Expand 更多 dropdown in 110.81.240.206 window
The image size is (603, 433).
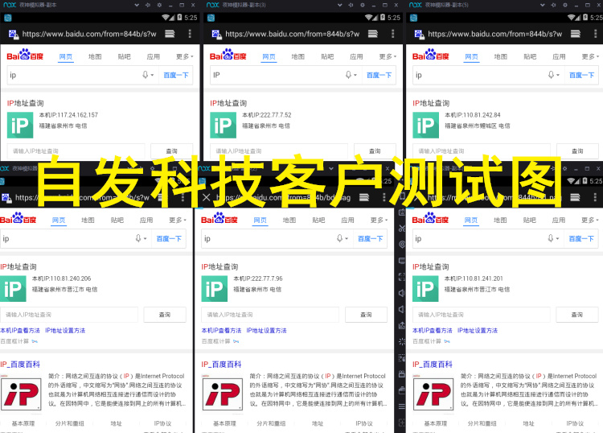click(x=178, y=221)
